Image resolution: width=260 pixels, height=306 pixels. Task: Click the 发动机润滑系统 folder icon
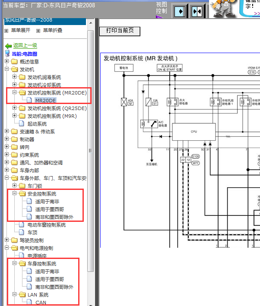(x=22, y=77)
